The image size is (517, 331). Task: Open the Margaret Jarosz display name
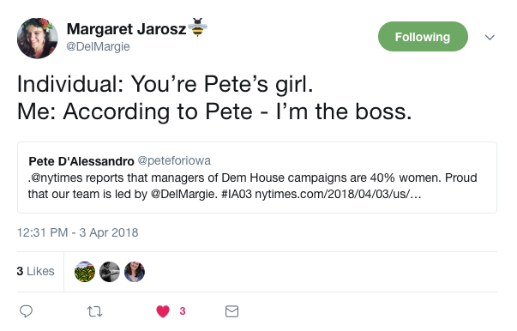[126, 29]
